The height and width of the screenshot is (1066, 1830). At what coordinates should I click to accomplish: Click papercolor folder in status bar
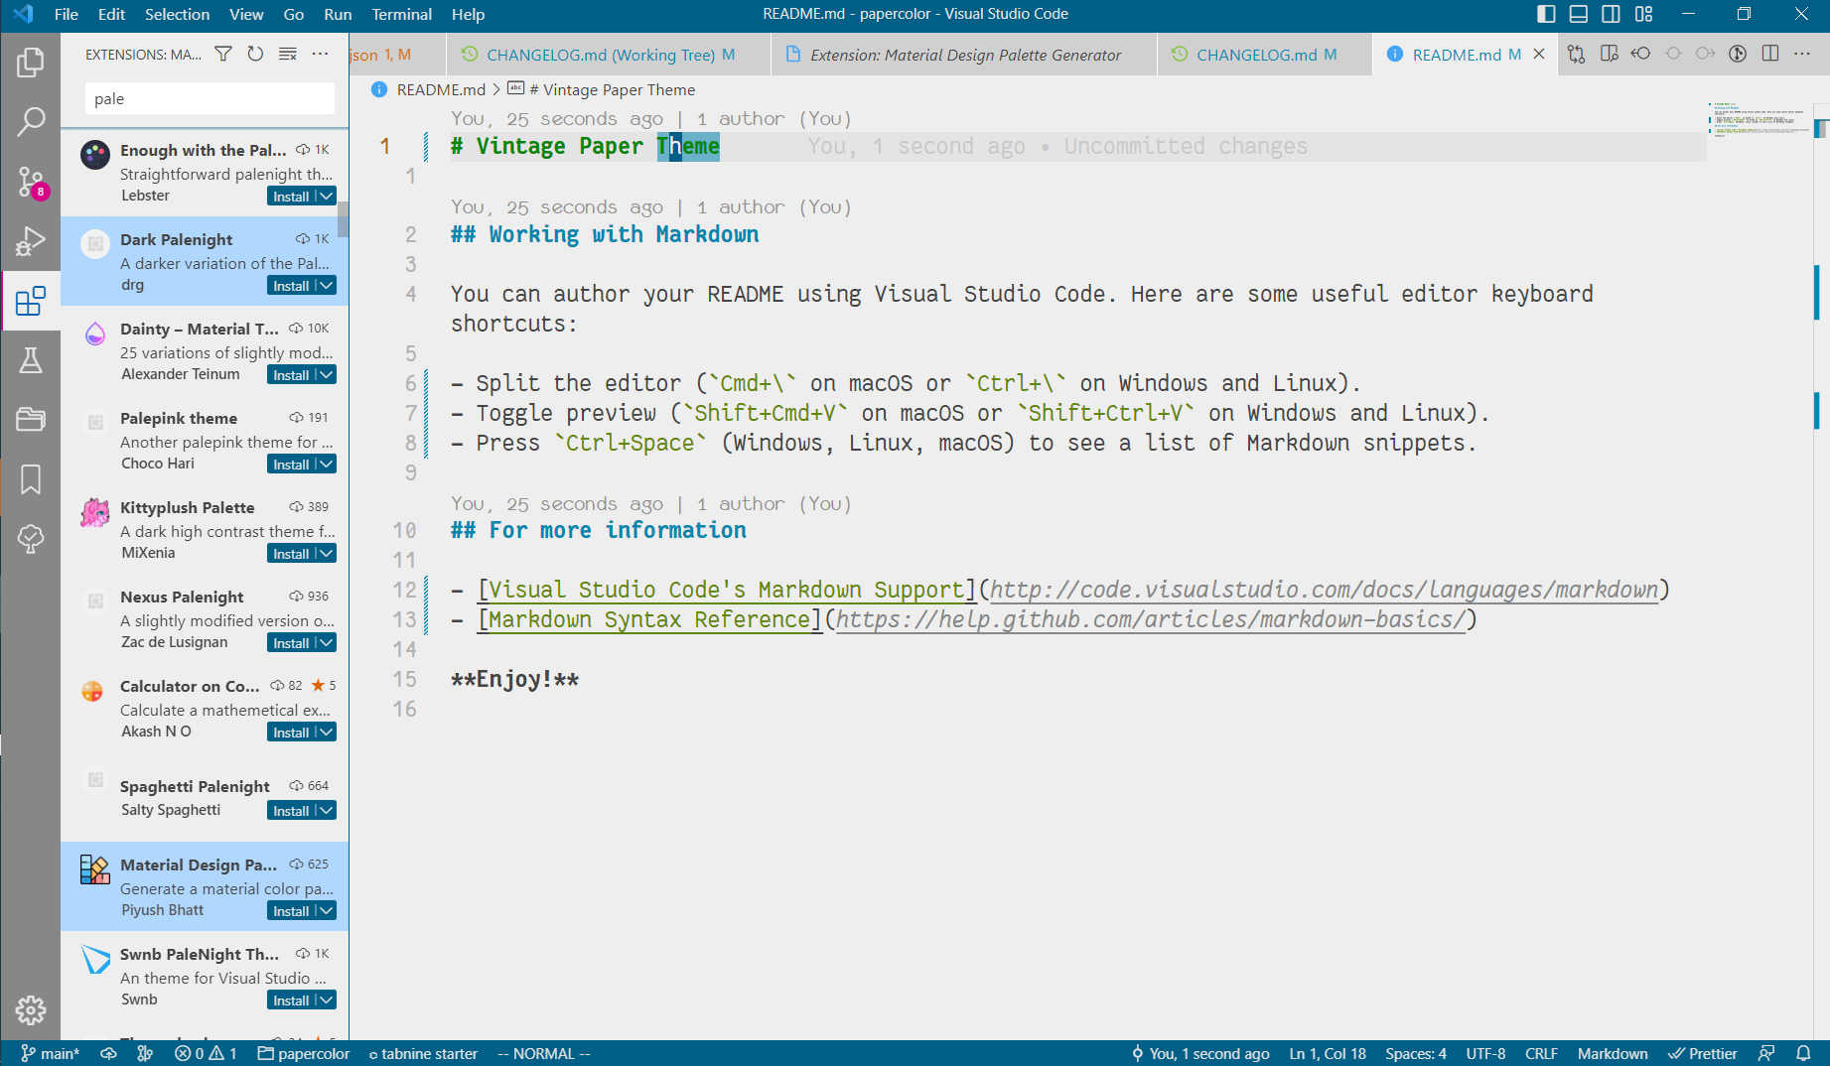tap(304, 1053)
